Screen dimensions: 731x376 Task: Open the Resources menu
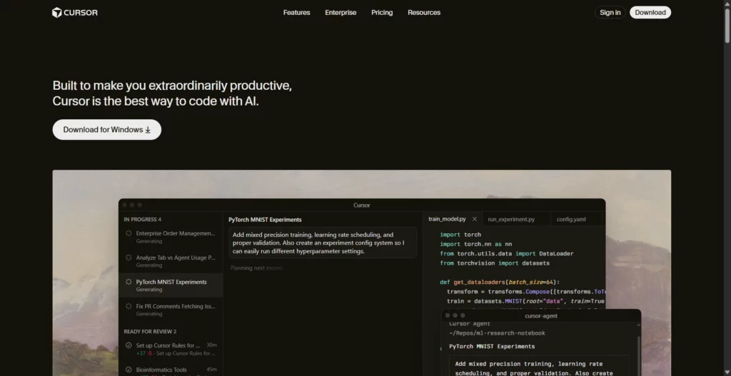pos(424,13)
